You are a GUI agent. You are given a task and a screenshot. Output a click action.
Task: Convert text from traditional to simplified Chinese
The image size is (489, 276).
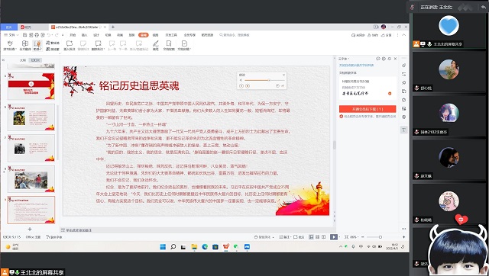pyautogui.click(x=53, y=43)
